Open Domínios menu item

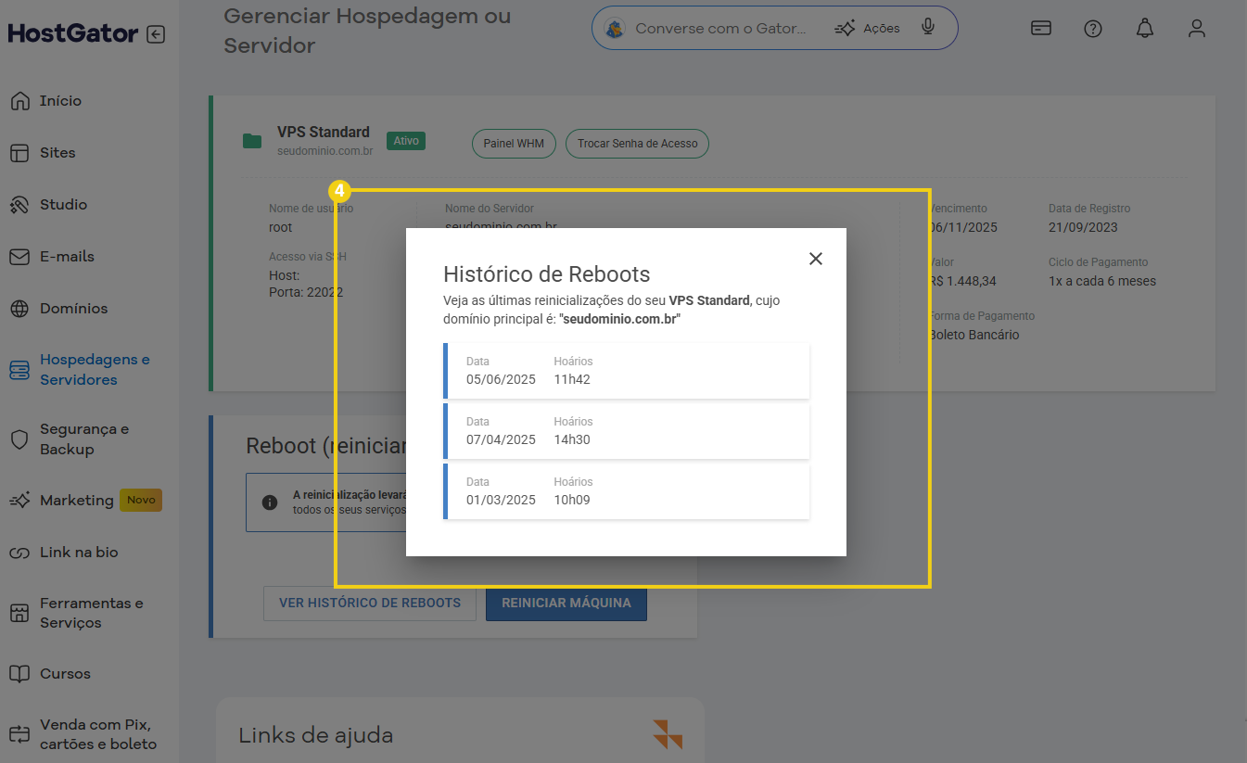click(x=74, y=309)
